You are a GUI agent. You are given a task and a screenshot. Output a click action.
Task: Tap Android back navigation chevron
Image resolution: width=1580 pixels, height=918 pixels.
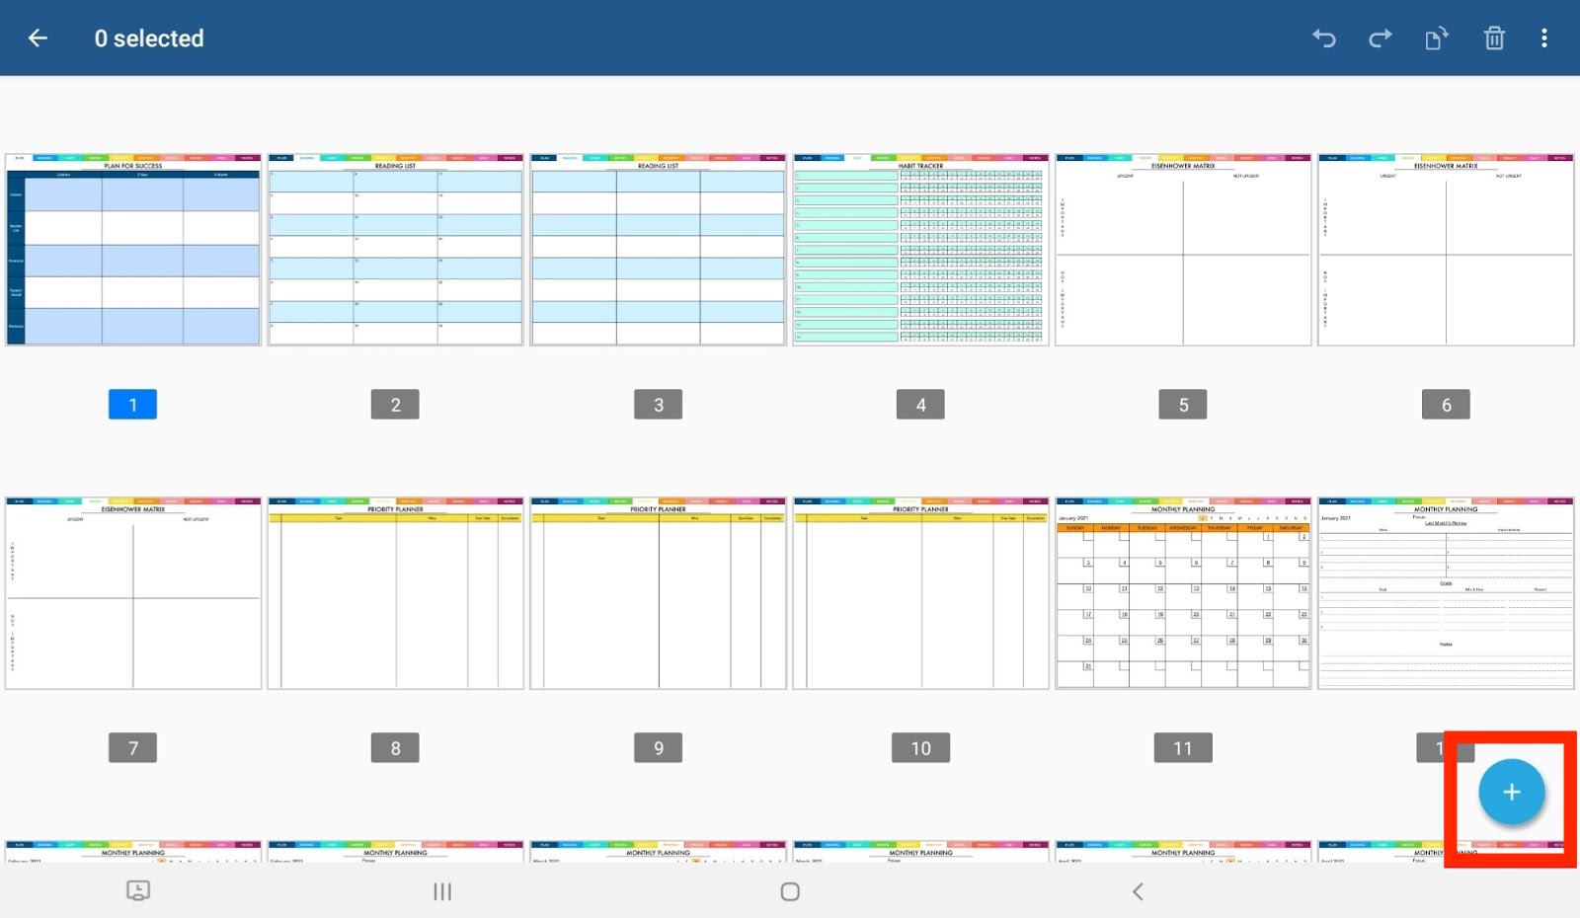(1138, 891)
